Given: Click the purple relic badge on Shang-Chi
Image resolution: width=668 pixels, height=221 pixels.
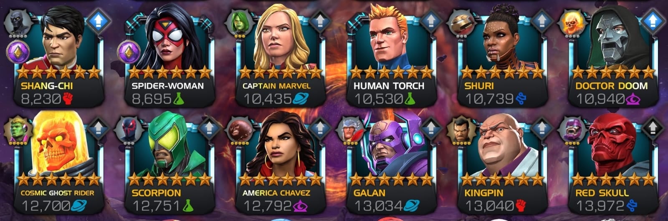Looking at the screenshot, I should coord(18,52).
